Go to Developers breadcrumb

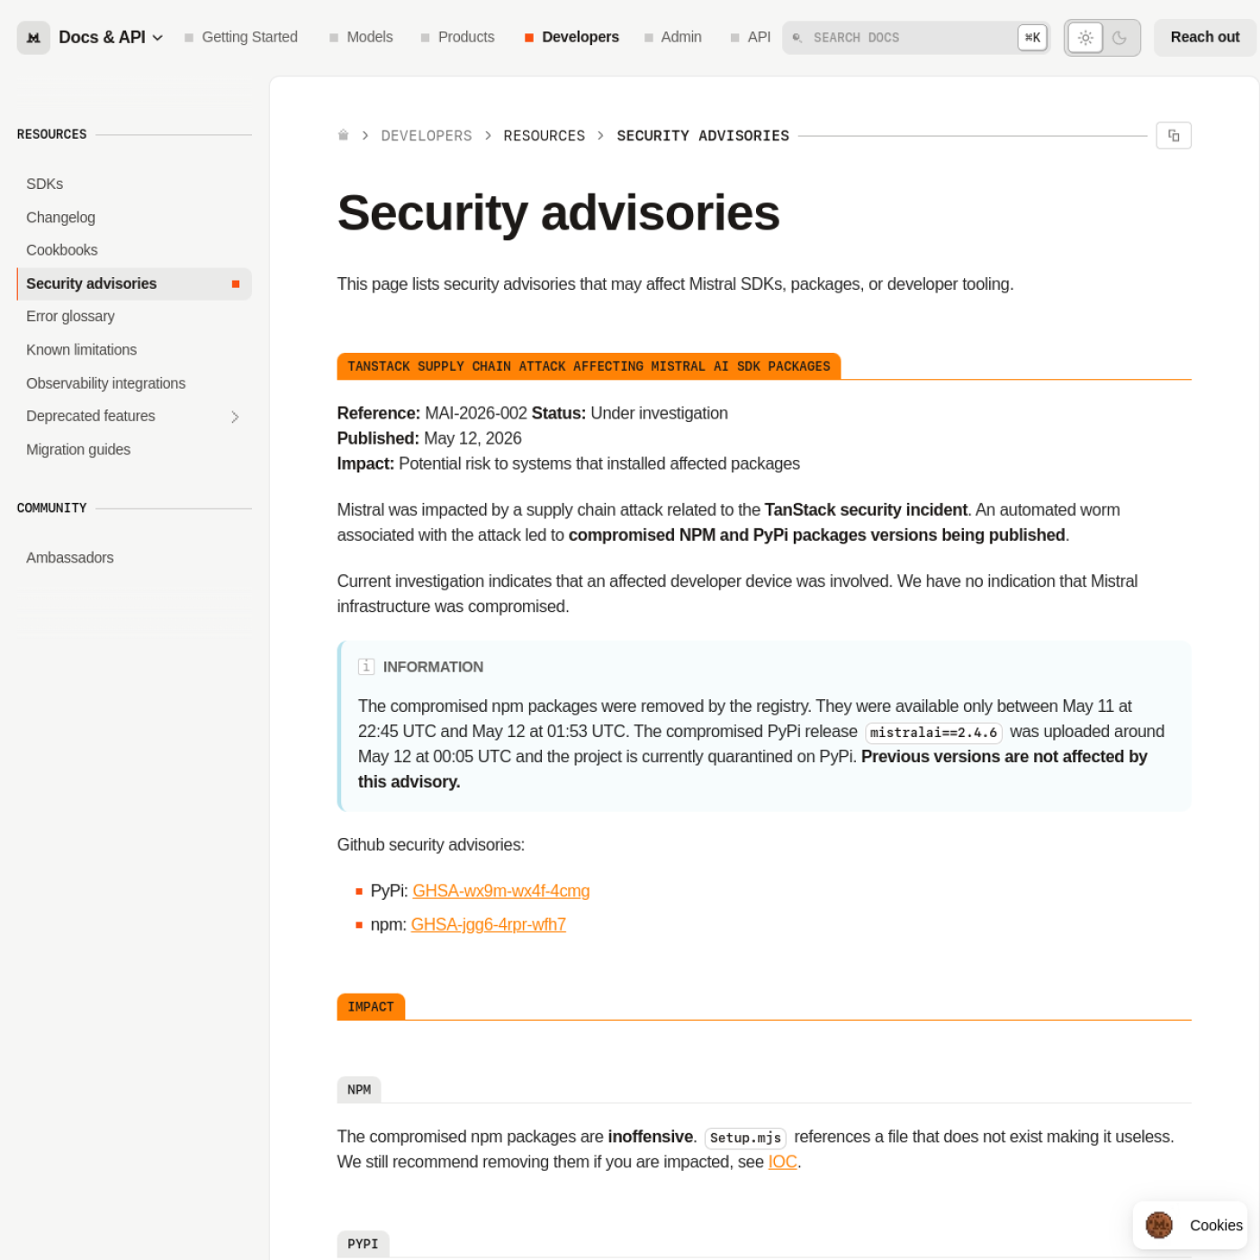point(427,136)
